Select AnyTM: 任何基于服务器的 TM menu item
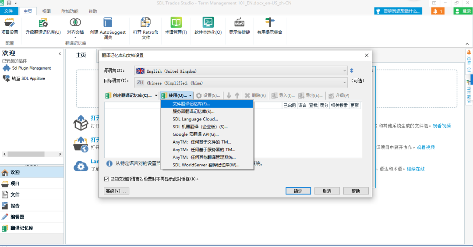This screenshot has width=473, height=247. click(207, 150)
